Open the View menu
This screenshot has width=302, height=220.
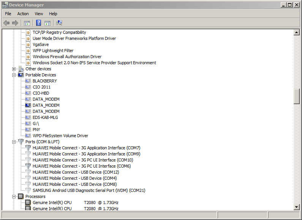39,14
